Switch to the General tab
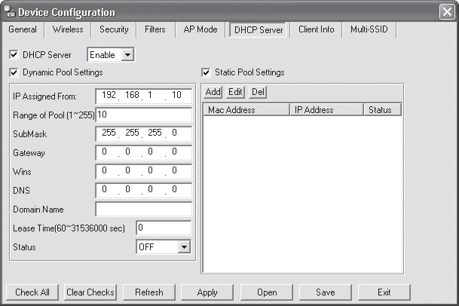The height and width of the screenshot is (306, 459). coord(23,29)
